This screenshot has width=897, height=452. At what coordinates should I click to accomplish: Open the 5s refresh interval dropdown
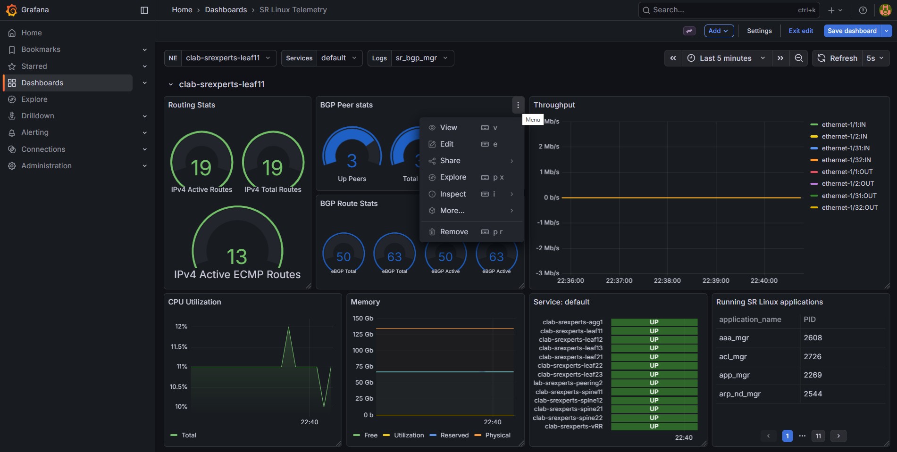click(x=875, y=58)
